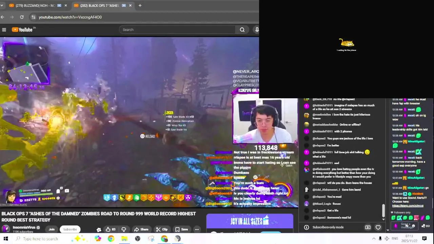Close the BLACK OPS 7 tab

tap(130, 5)
